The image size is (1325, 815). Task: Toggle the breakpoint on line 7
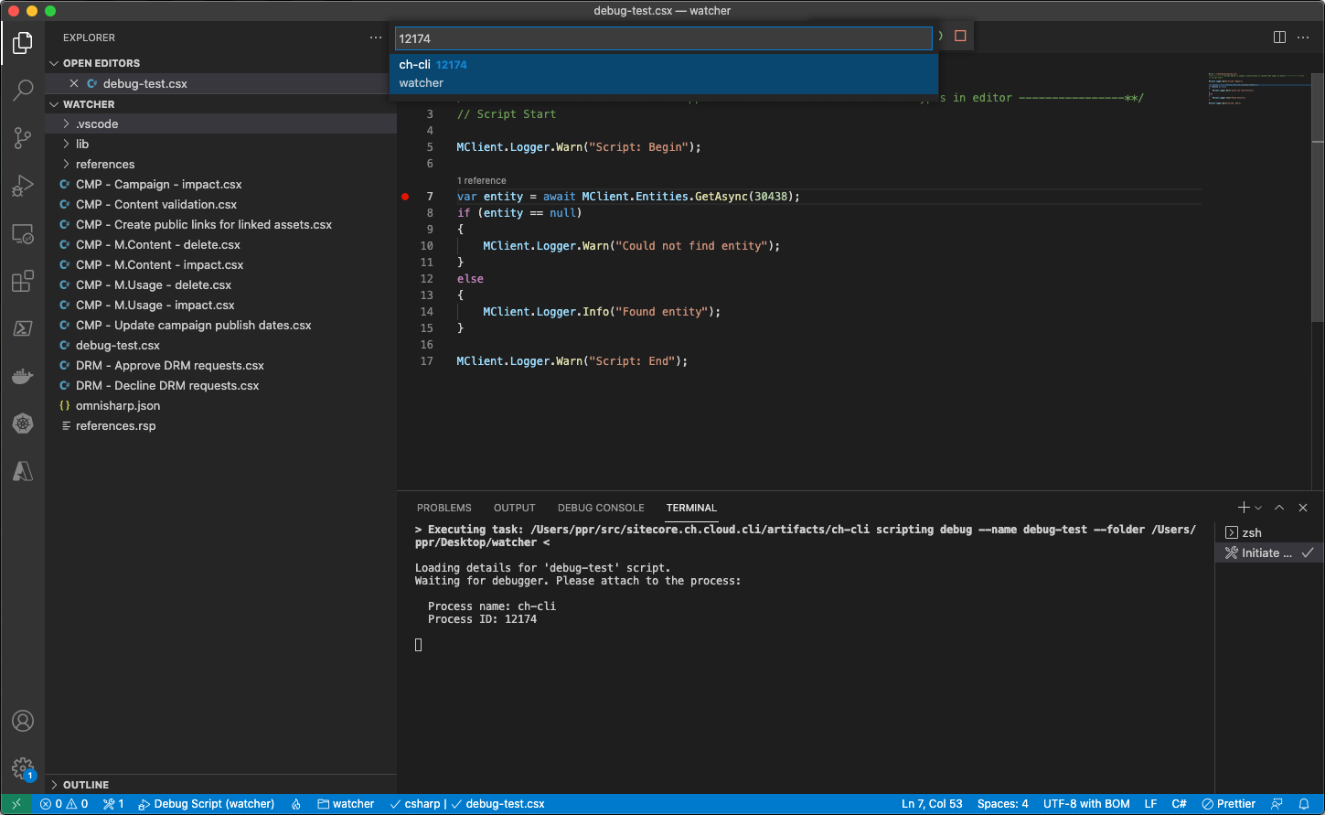tap(405, 197)
